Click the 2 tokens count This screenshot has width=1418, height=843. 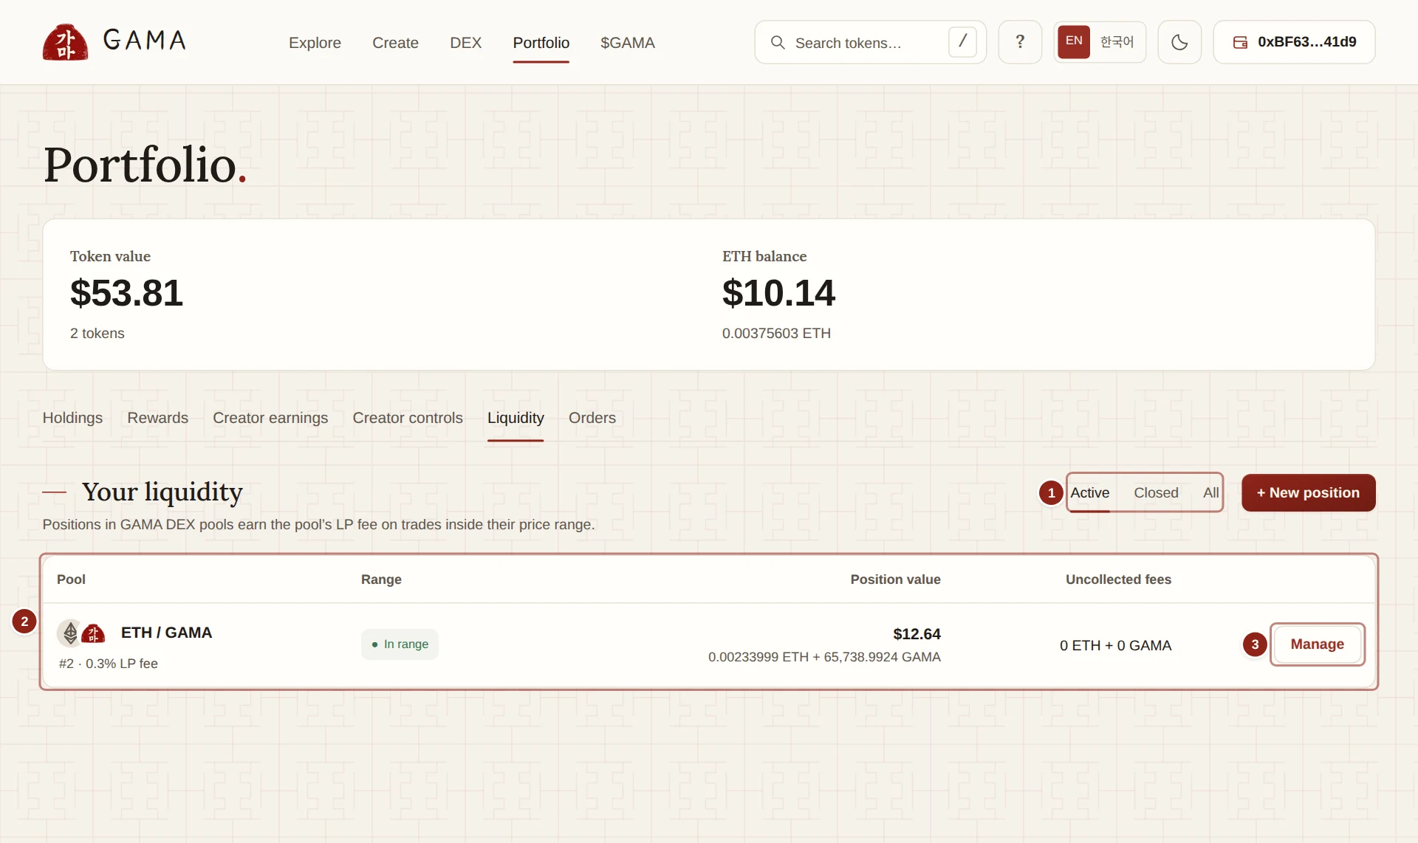(97, 333)
